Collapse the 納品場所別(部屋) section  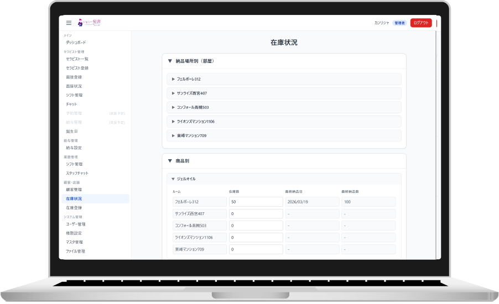point(284,61)
